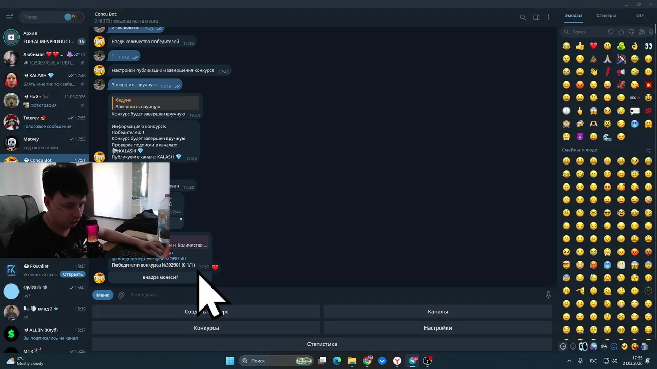
Task: Search in the Concu Bot chat
Action: (523, 17)
